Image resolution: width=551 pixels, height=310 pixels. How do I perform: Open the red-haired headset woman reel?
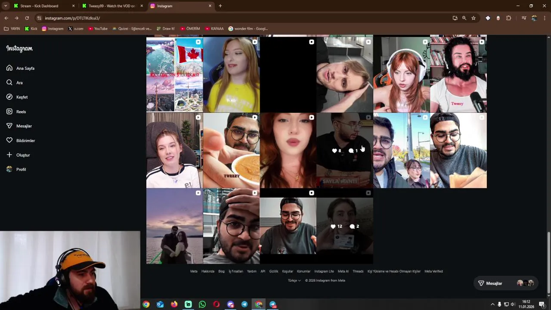coord(402,74)
